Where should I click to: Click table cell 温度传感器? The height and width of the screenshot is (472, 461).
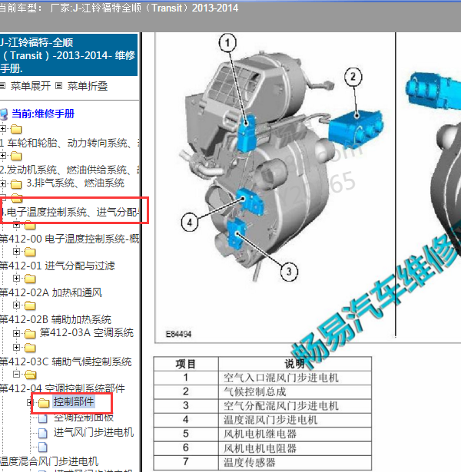click(295, 462)
